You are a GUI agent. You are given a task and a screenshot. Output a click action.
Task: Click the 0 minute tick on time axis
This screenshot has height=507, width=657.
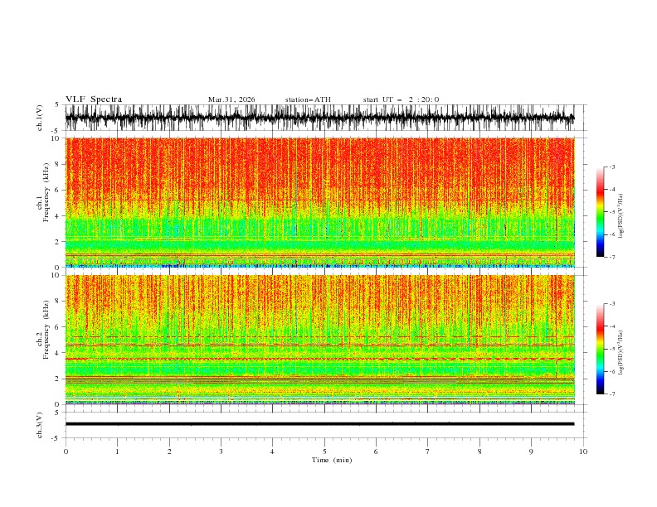coord(66,451)
